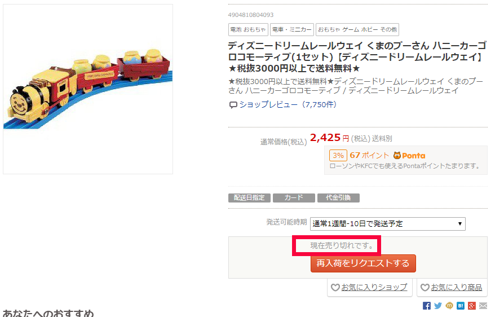504x317 pixels.
Task: Click heart icon for お気に入り商品
Action: pyautogui.click(x=425, y=288)
